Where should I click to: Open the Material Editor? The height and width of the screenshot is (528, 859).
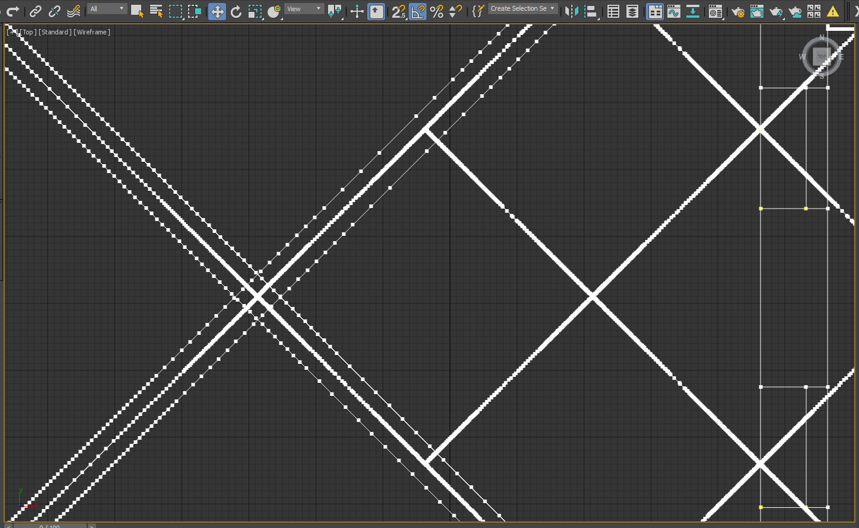coord(715,11)
